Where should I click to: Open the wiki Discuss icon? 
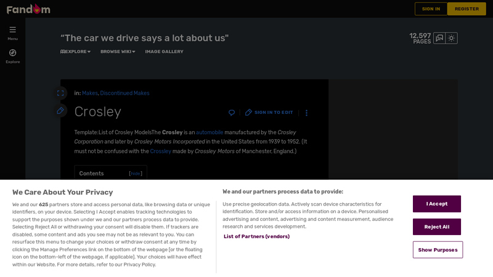tap(439, 38)
